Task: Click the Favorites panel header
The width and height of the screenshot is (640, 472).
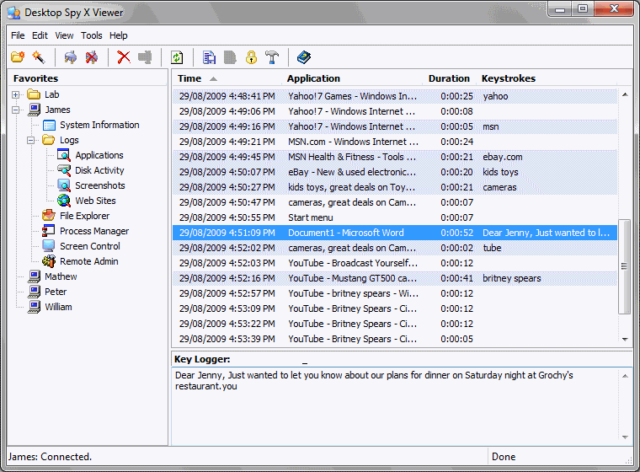Action: (88, 78)
